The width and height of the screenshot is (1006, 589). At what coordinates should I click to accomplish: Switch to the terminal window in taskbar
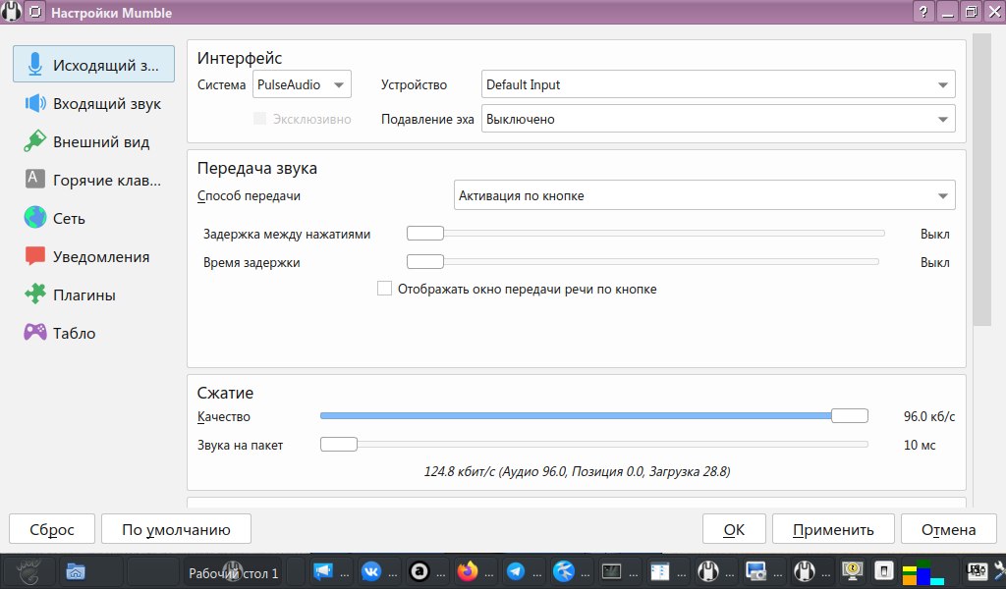click(611, 571)
